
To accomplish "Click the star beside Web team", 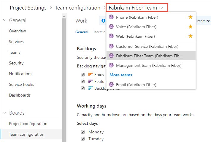I will coord(191,36).
